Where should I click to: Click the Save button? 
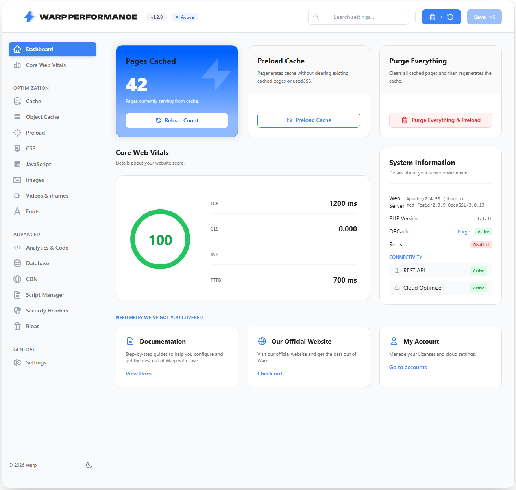coord(484,17)
